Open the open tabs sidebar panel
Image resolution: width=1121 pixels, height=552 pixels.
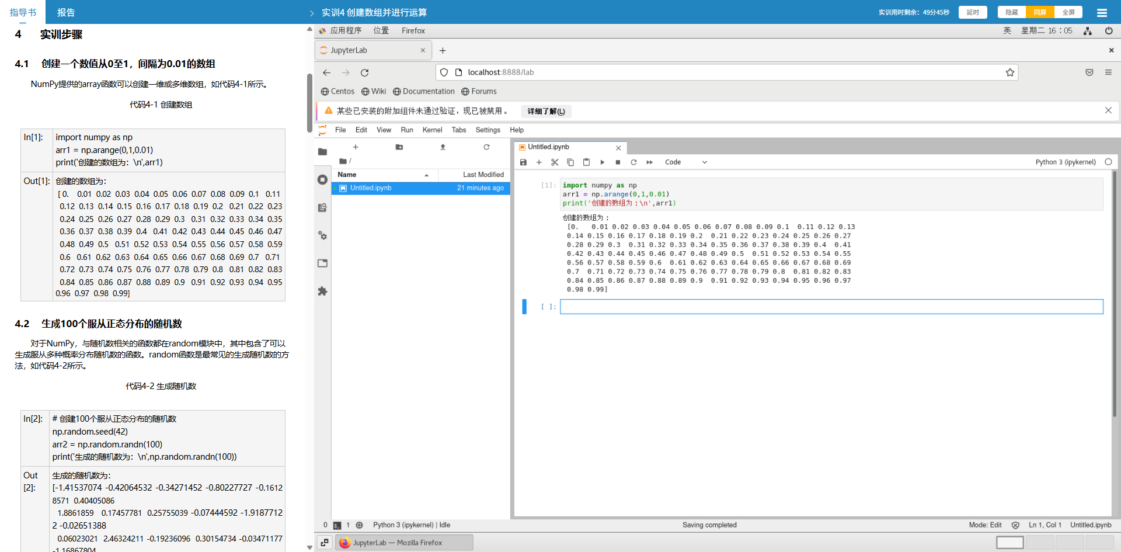(322, 263)
